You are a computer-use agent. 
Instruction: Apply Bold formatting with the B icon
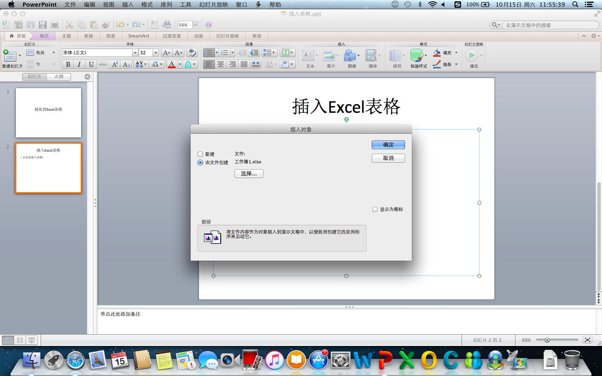(68, 64)
